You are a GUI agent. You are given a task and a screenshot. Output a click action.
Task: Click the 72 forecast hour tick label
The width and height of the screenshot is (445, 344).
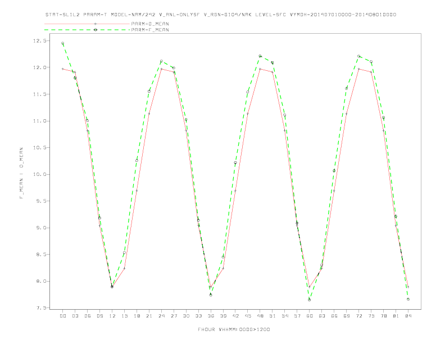tap(358, 316)
